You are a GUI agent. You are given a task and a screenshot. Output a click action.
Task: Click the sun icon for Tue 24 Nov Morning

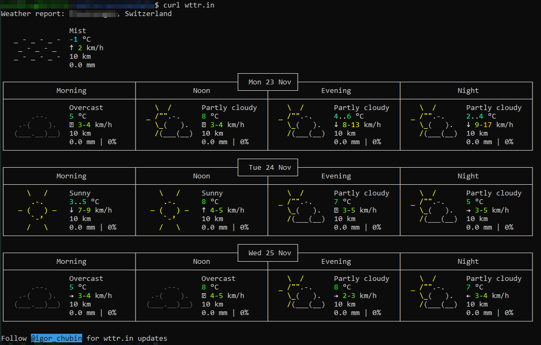tap(37, 210)
